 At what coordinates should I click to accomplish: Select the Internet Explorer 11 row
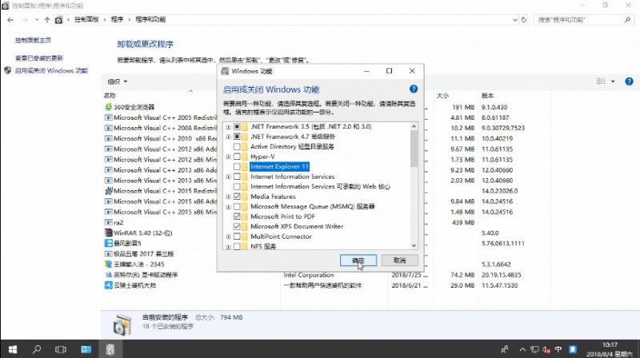pyautogui.click(x=279, y=166)
